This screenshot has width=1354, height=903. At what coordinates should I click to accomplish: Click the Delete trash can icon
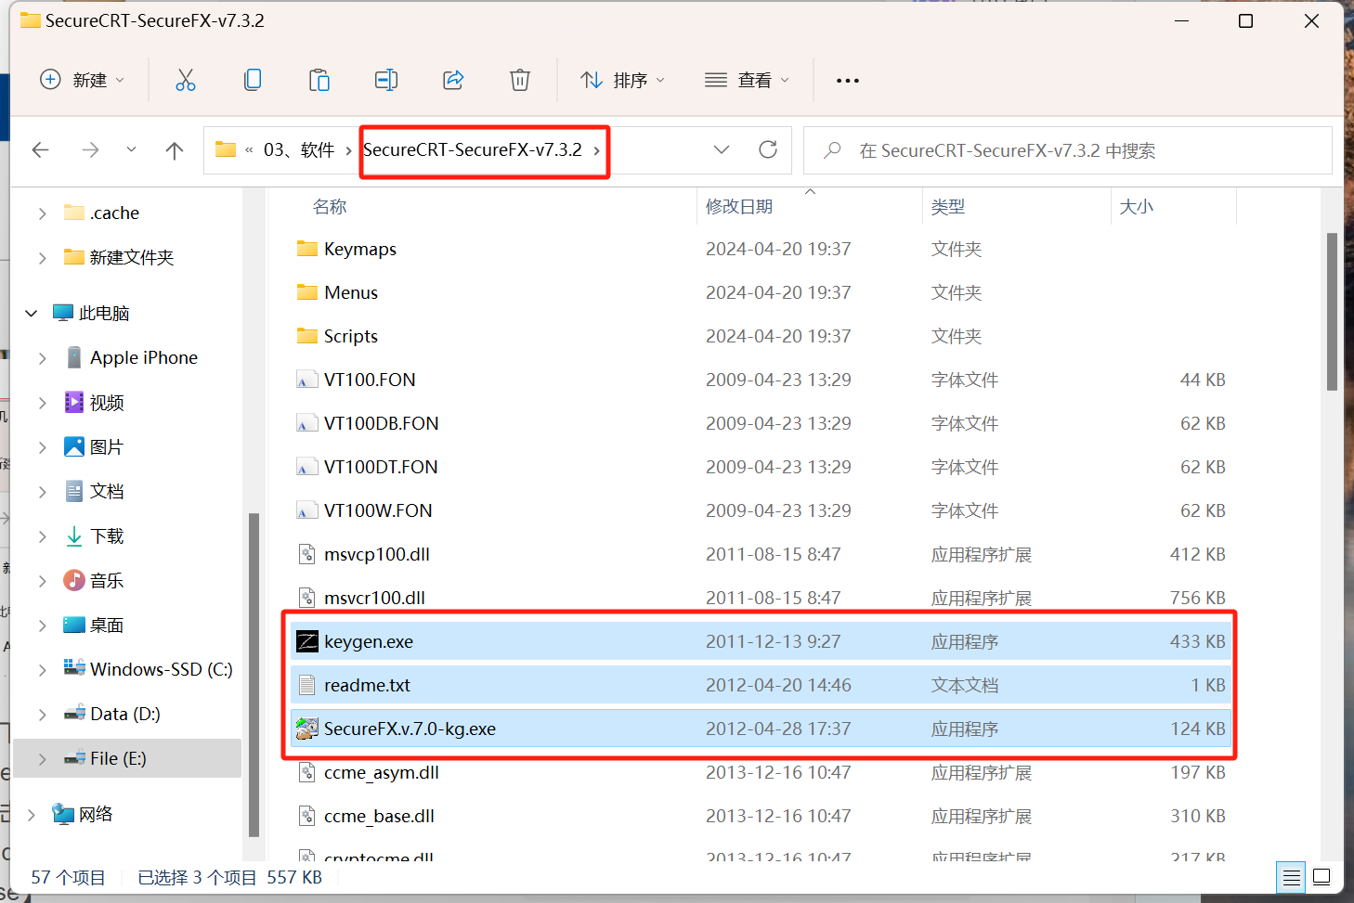520,80
